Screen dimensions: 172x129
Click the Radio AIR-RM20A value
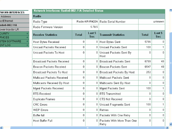pyautogui.click(x=87, y=22)
